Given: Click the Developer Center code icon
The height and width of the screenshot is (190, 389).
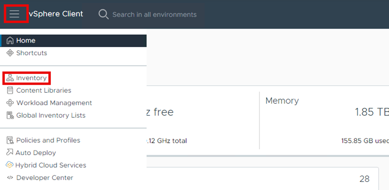Looking at the screenshot, I should pyautogui.click(x=10, y=178).
